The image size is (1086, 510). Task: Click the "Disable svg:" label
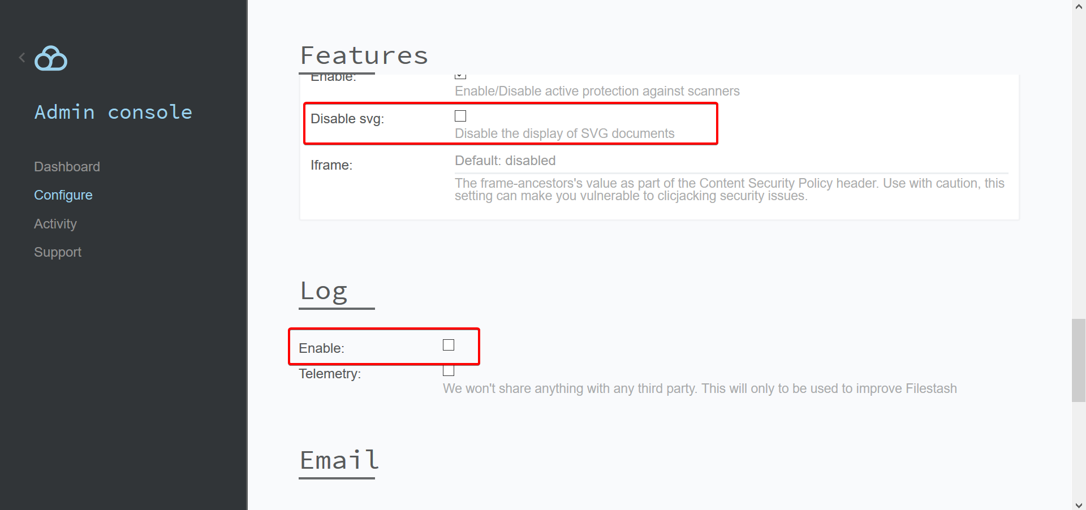click(x=347, y=119)
